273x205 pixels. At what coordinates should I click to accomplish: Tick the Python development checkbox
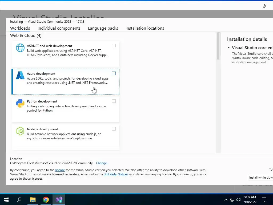click(114, 101)
